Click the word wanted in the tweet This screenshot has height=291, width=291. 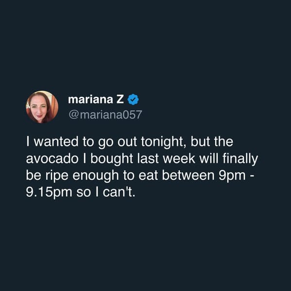point(56,142)
